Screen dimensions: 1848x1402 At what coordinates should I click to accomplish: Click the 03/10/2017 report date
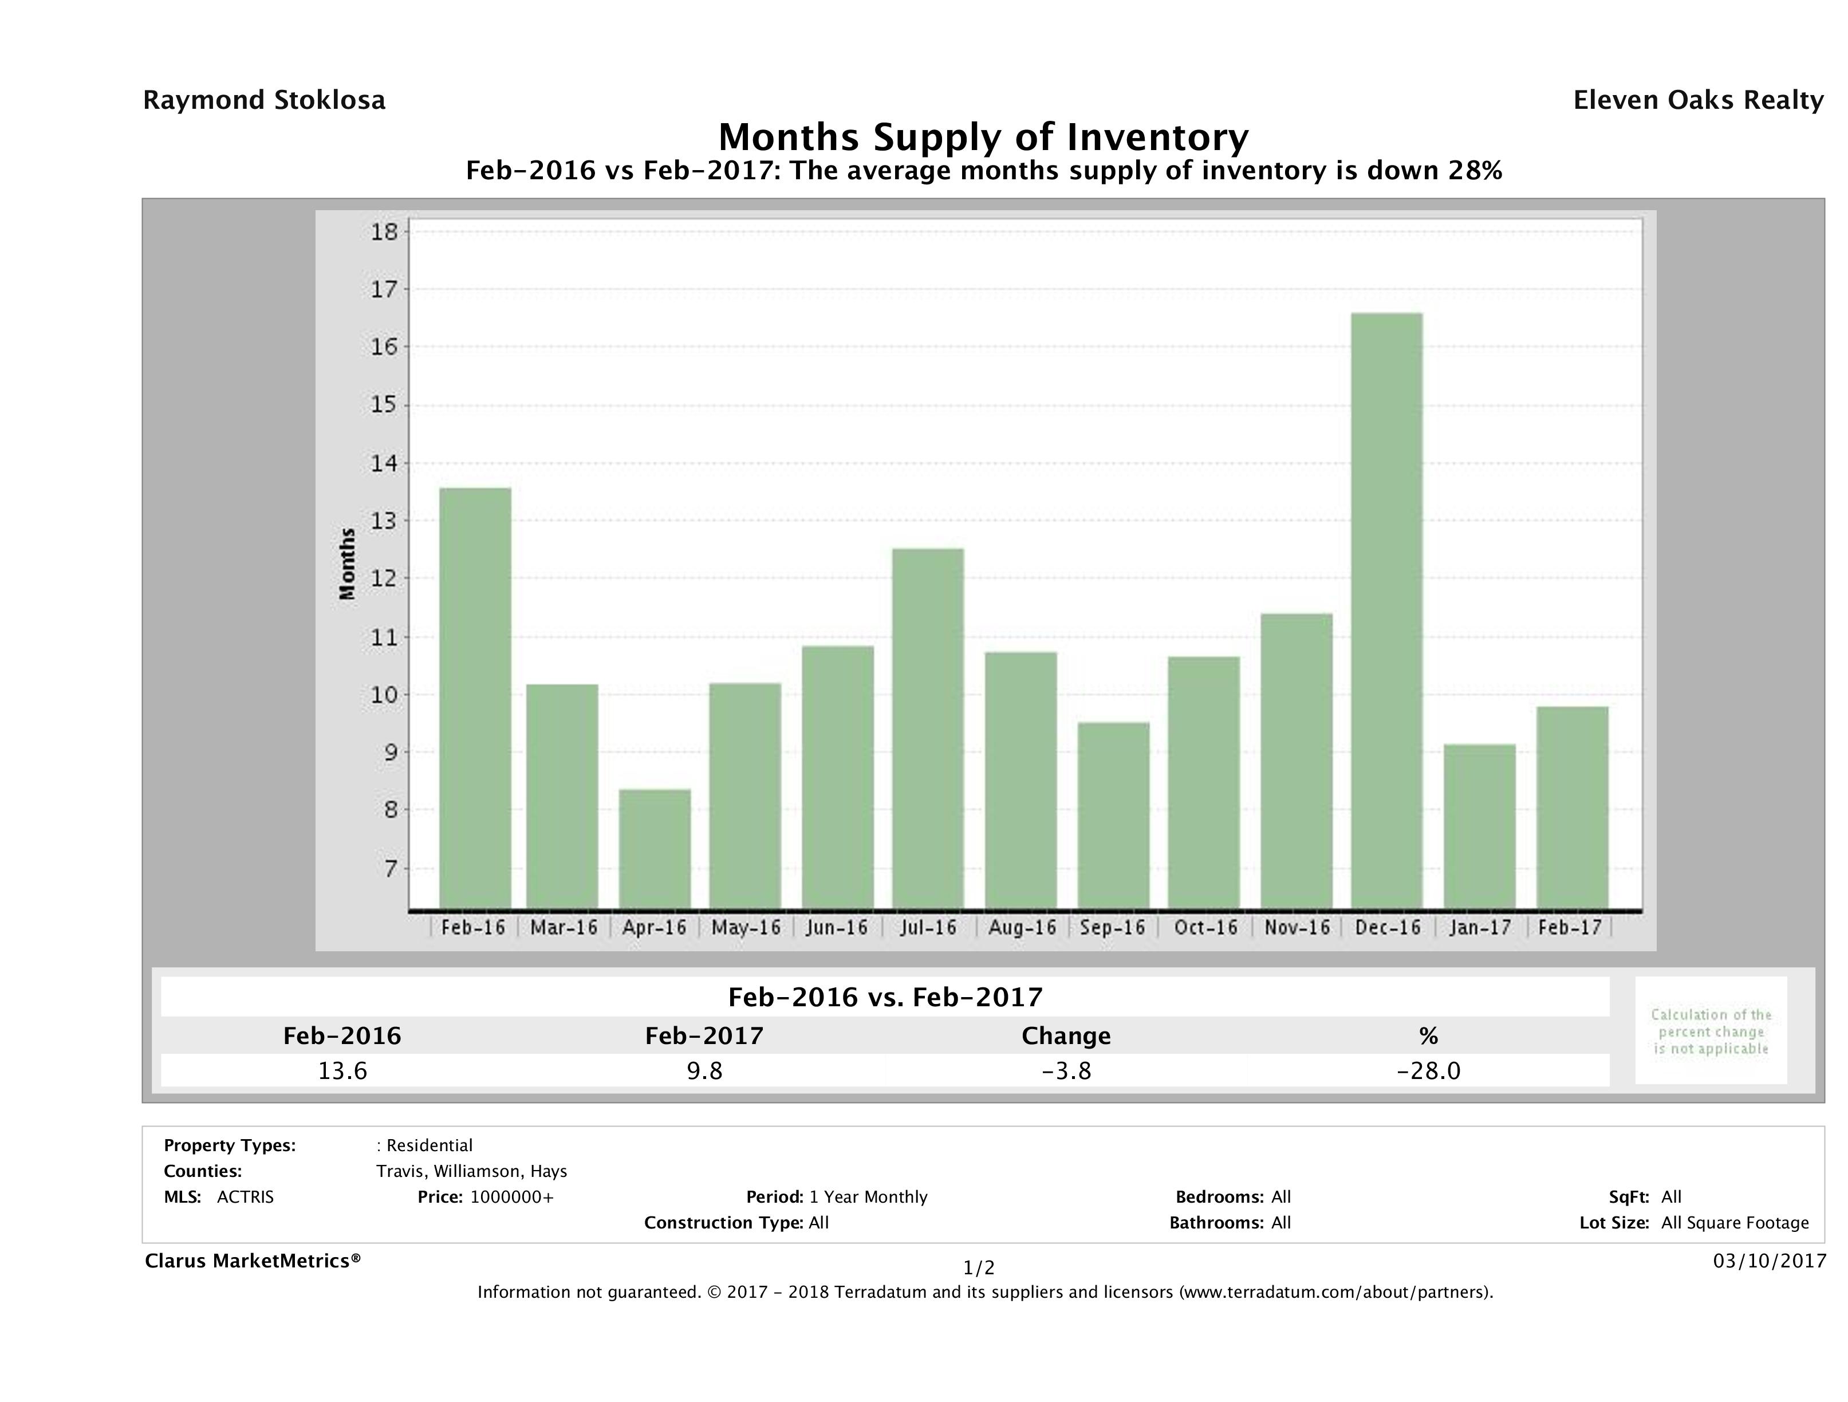pos(1770,1261)
